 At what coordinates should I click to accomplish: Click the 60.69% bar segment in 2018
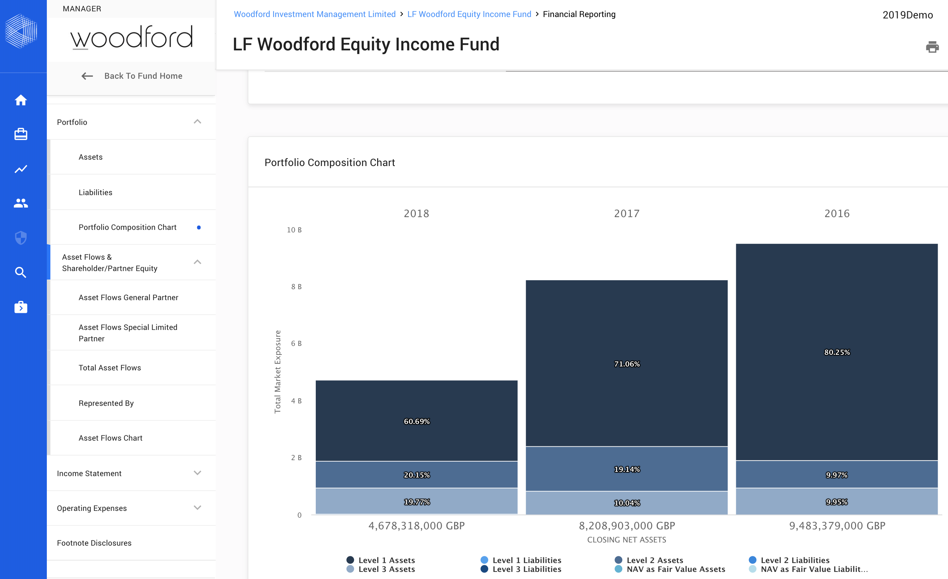point(417,421)
